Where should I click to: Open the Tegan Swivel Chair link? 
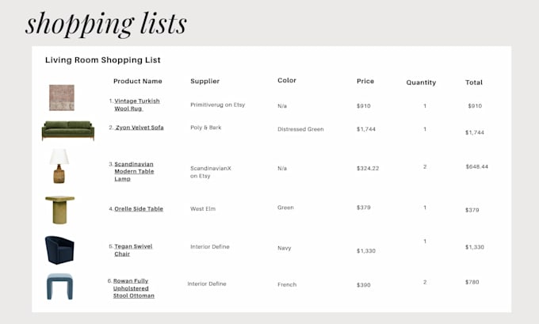(x=133, y=250)
